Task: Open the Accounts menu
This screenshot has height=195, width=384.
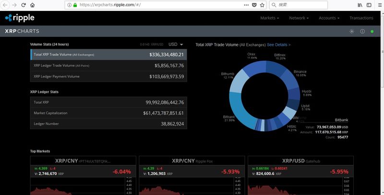Action: click(329, 18)
